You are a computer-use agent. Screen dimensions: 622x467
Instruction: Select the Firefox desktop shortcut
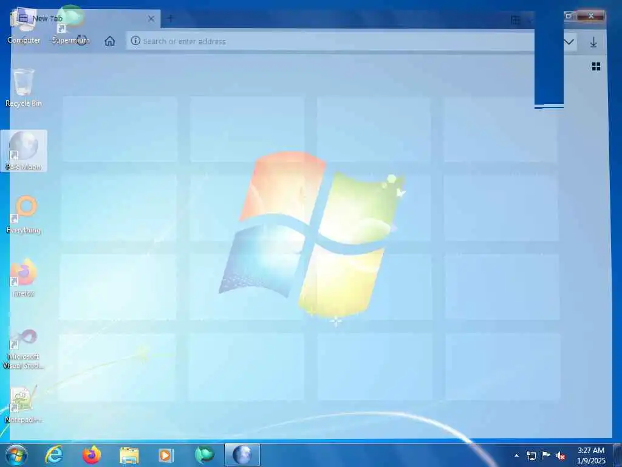point(24,277)
